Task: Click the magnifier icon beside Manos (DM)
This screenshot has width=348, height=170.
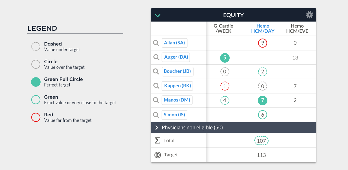Action: tap(156, 100)
